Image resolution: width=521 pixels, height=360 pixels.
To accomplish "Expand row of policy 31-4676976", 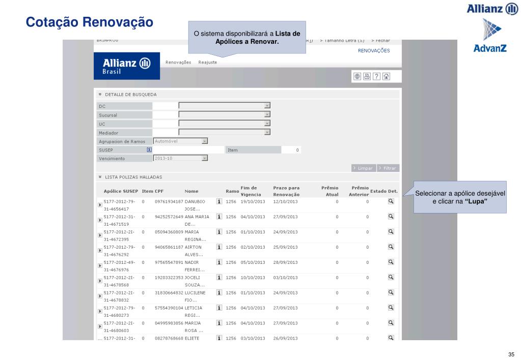I will (100, 266).
